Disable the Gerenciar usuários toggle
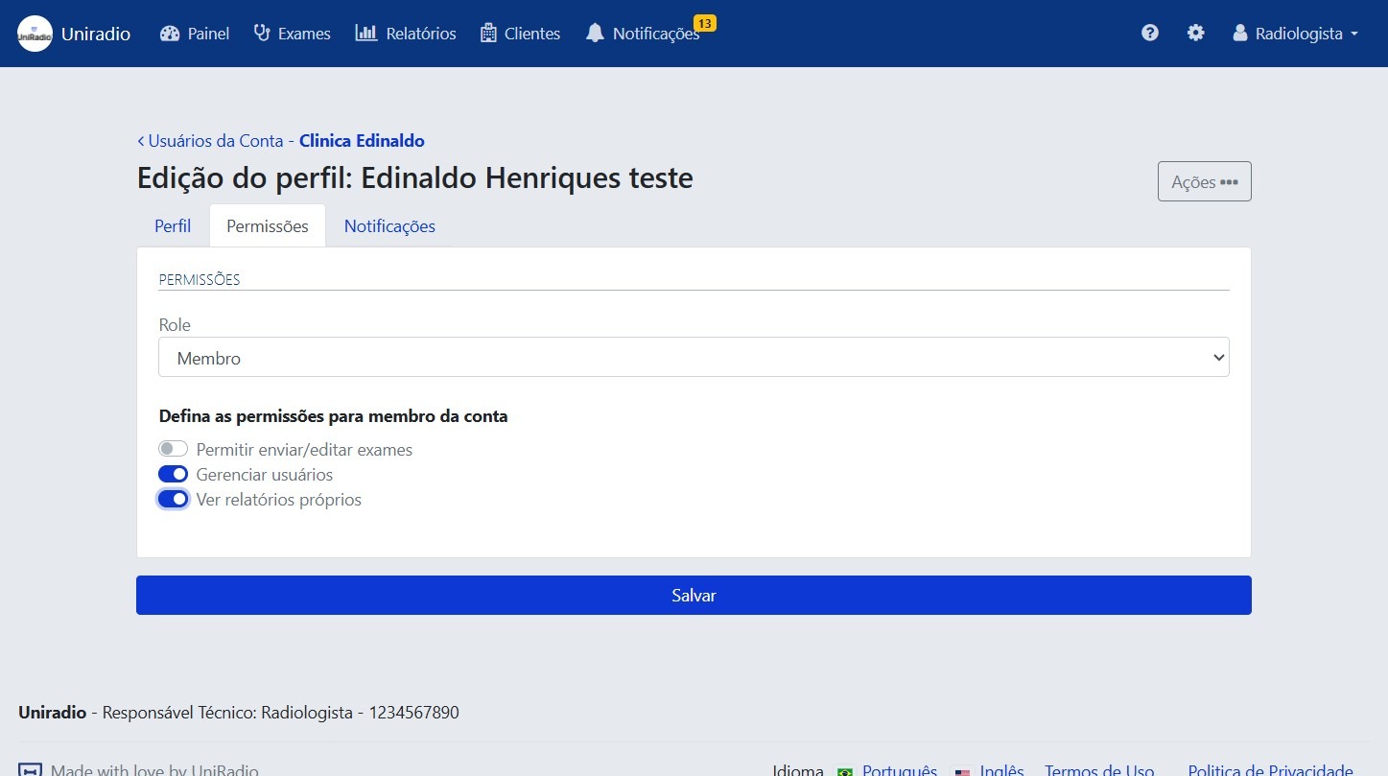Image resolution: width=1388 pixels, height=776 pixels. [x=173, y=474]
